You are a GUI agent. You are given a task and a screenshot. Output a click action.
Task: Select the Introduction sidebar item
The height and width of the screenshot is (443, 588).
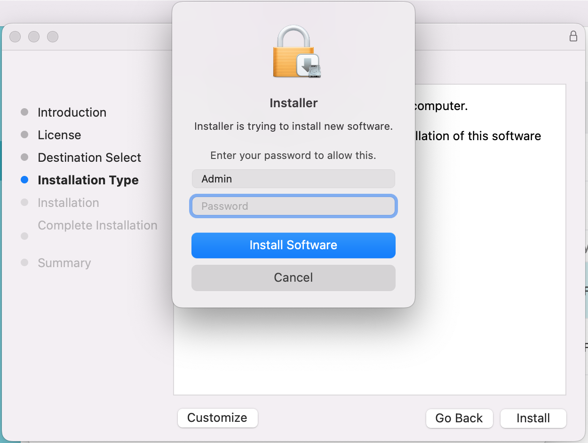click(72, 112)
